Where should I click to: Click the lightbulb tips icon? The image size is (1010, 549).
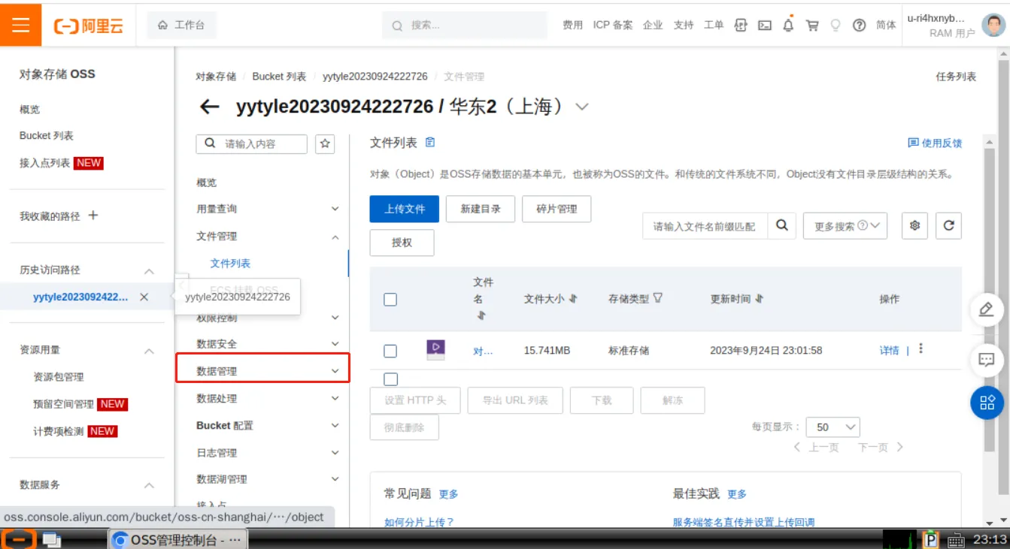click(x=836, y=25)
